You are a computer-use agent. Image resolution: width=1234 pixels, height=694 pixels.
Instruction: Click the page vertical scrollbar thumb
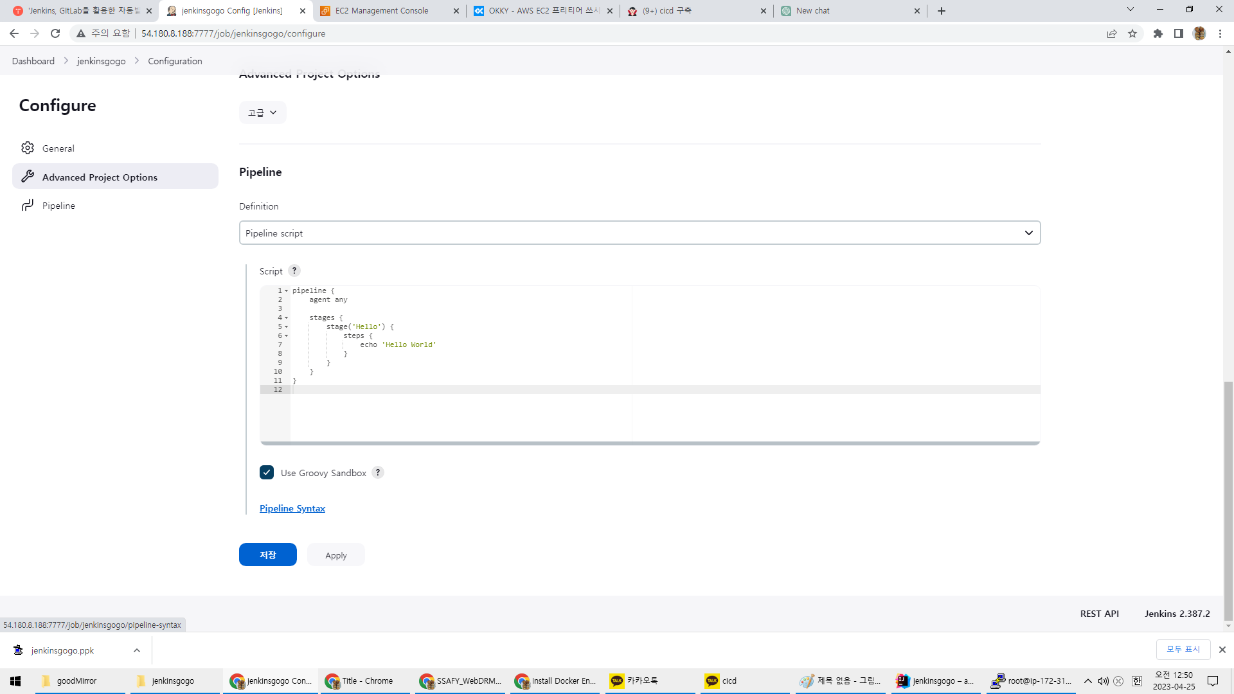[1228, 501]
